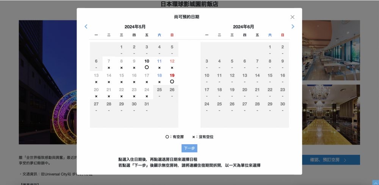Advance to next month with right arrow
The image size is (379, 185).
tap(293, 26)
